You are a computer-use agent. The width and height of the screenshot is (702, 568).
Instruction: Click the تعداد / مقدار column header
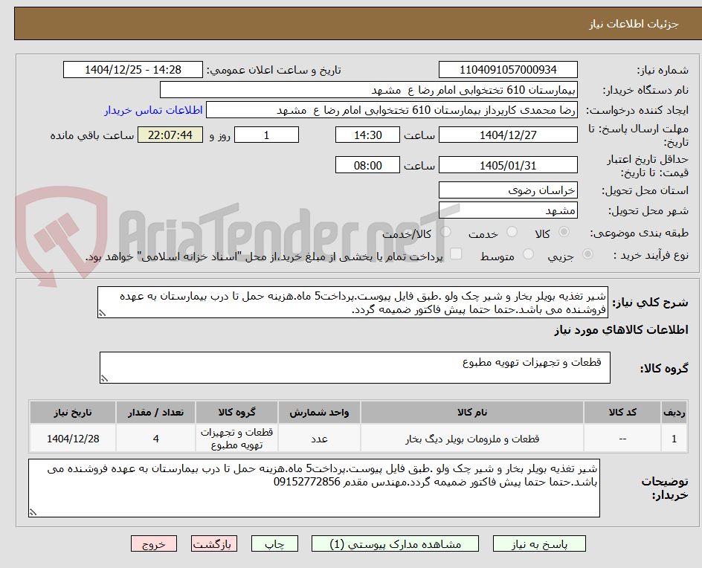[x=156, y=412]
